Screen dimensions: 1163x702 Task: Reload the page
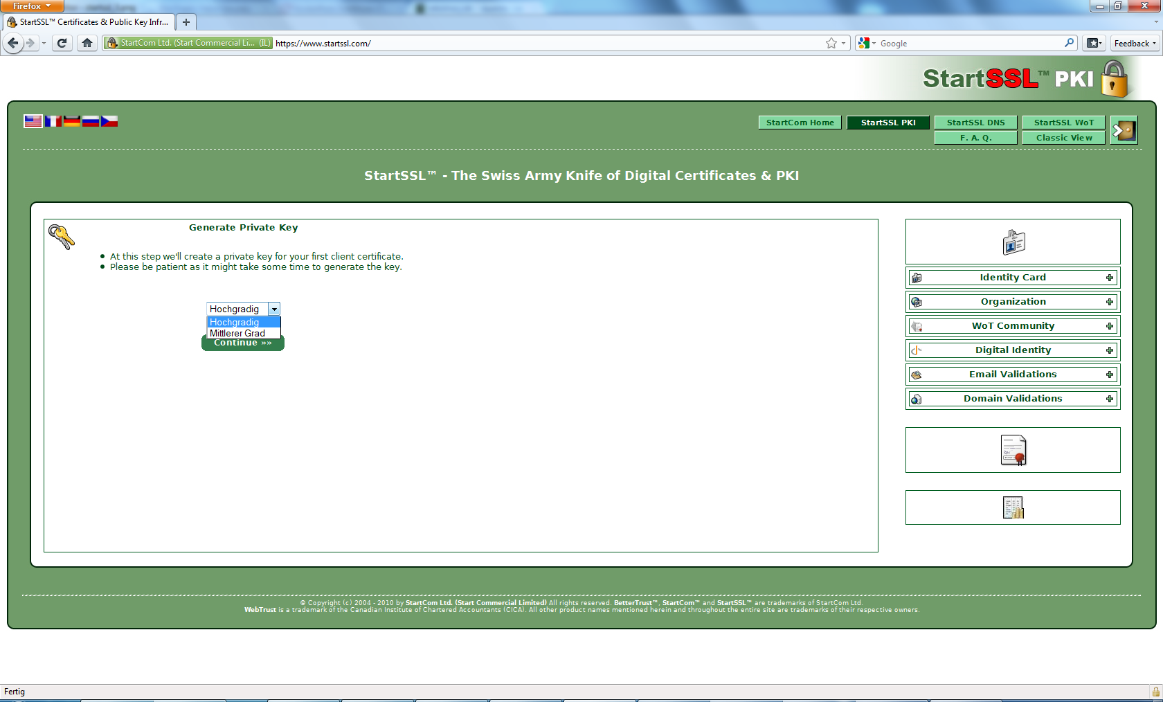pos(62,43)
